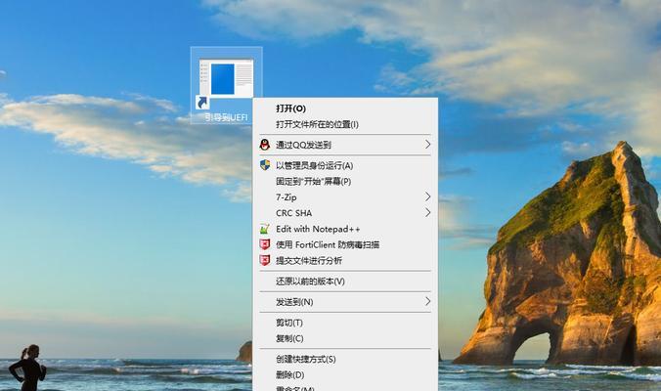Choose 剪切(T) to cut the shortcut
This screenshot has height=391, width=661.
click(x=289, y=323)
